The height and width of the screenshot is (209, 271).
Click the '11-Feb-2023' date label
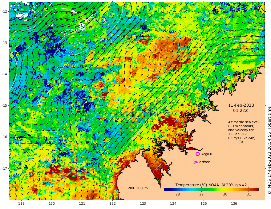[x=241, y=105]
